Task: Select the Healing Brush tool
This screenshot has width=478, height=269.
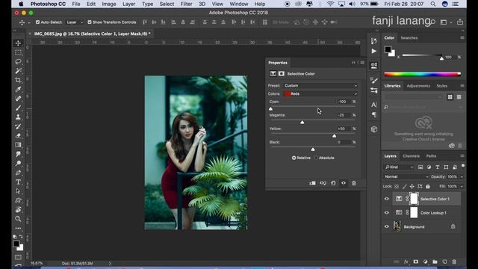Action: click(x=18, y=99)
